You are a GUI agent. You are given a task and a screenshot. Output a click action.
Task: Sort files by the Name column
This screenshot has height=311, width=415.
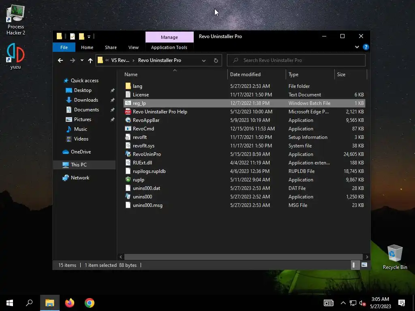(x=175, y=75)
